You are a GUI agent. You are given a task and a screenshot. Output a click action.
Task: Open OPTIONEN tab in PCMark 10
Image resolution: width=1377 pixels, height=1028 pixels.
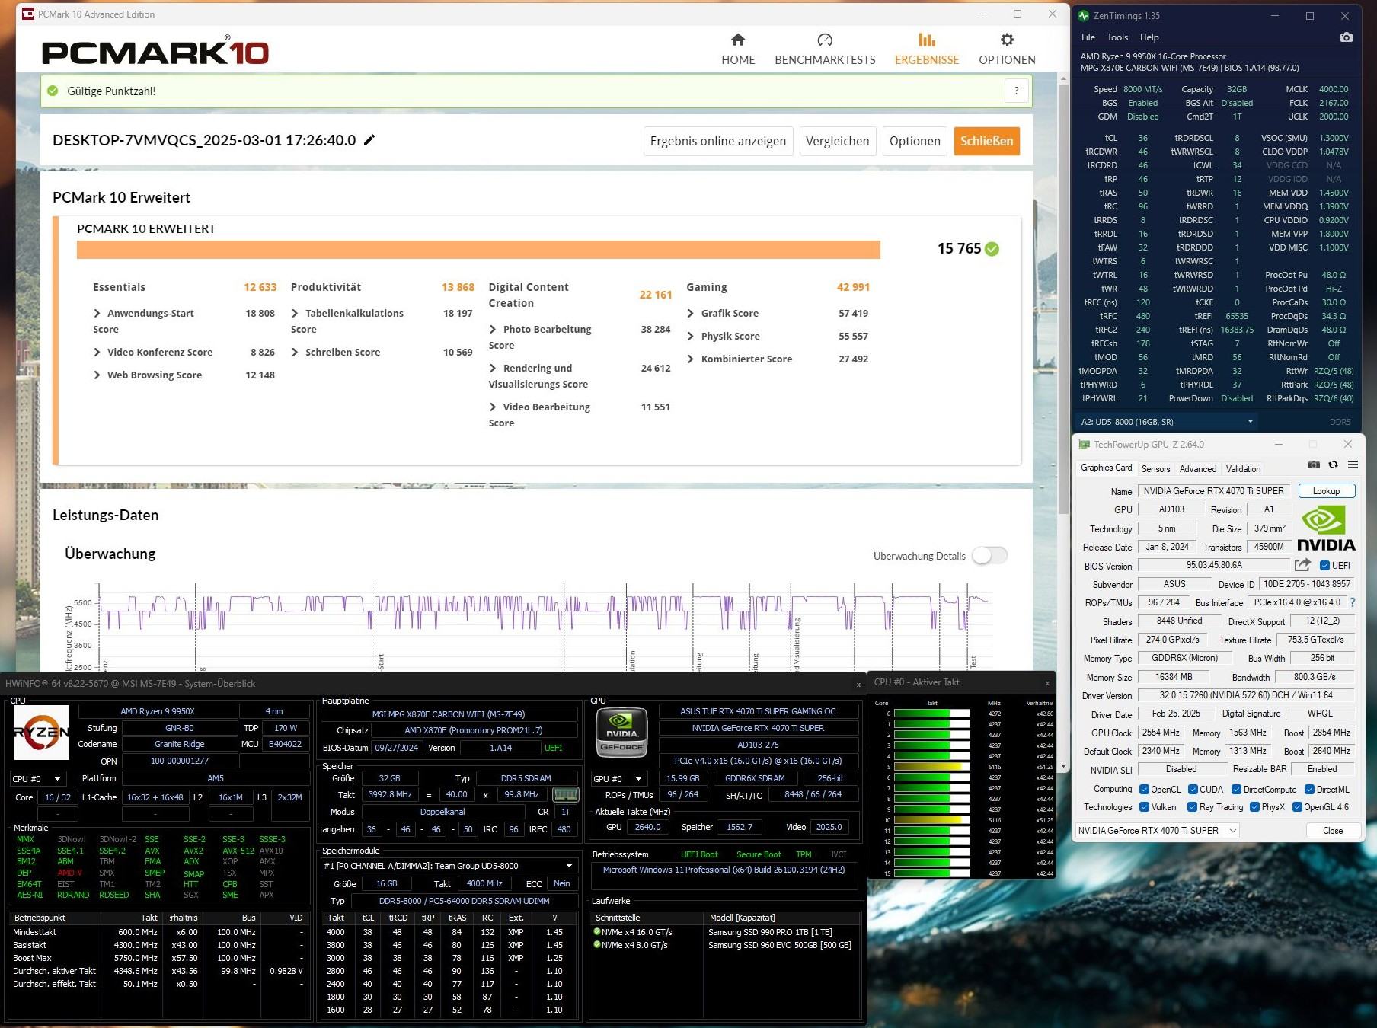[1007, 49]
